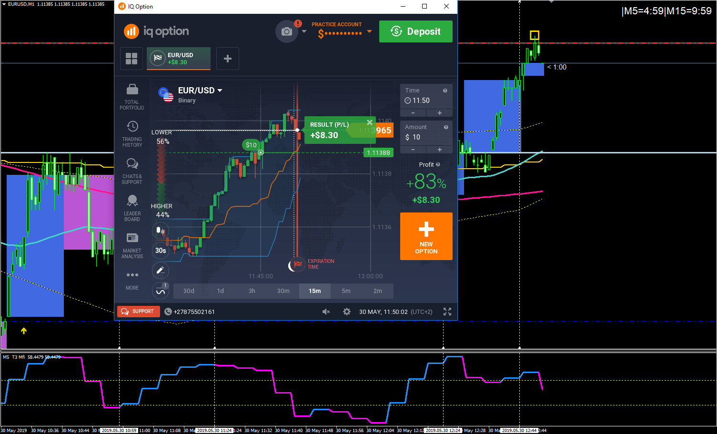
Task: Click the green Deposit button
Action: [416, 31]
